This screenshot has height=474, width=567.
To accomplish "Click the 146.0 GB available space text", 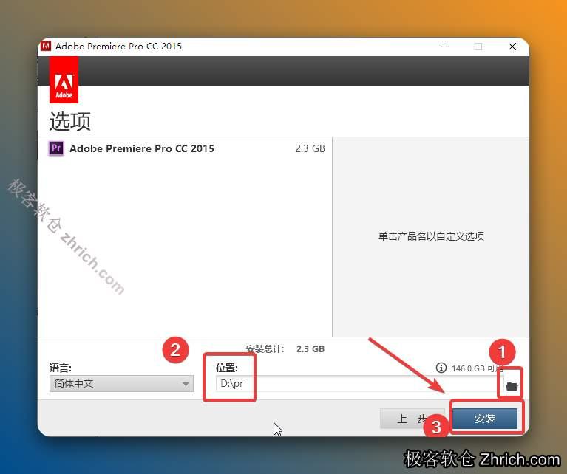I will 478,368.
